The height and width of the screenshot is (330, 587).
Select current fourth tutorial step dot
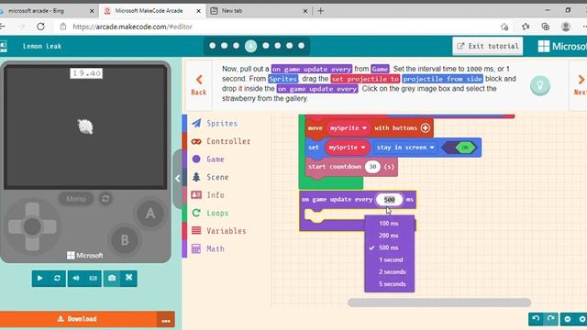[x=250, y=46]
